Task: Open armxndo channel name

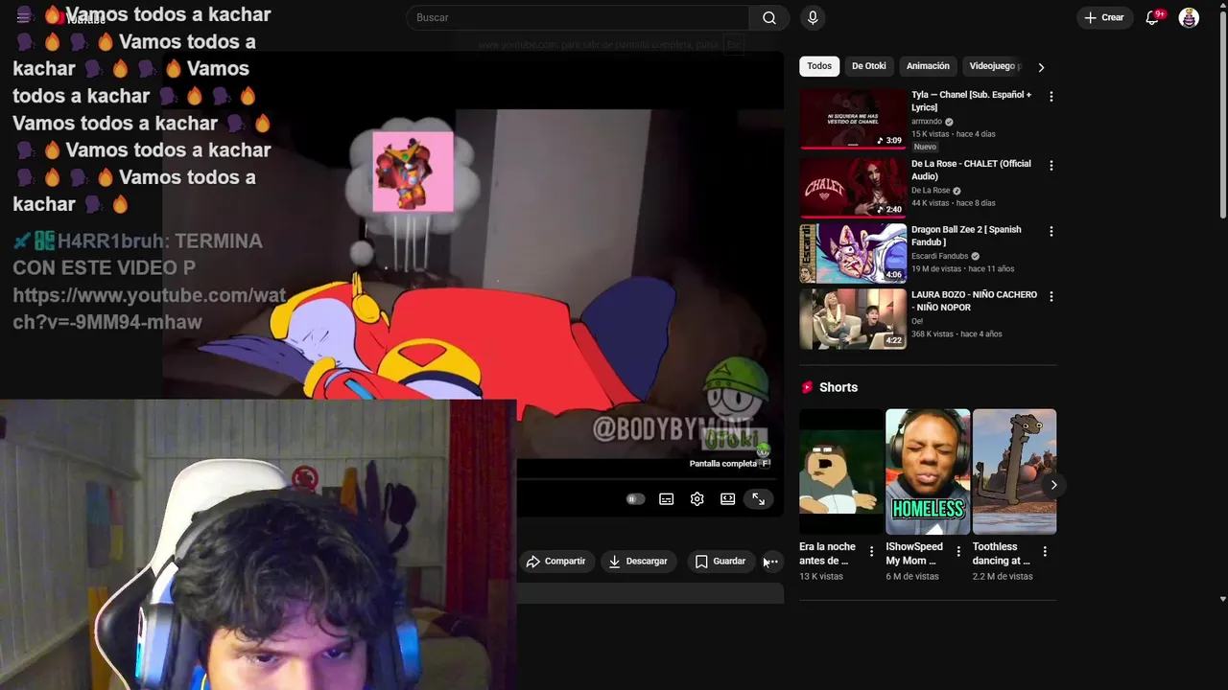Action: click(927, 122)
